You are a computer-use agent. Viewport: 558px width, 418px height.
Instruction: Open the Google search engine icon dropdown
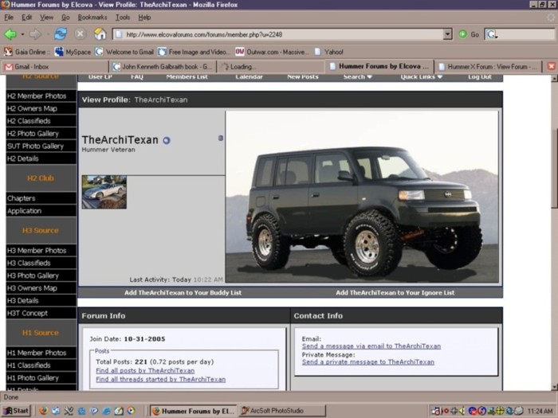[493, 34]
